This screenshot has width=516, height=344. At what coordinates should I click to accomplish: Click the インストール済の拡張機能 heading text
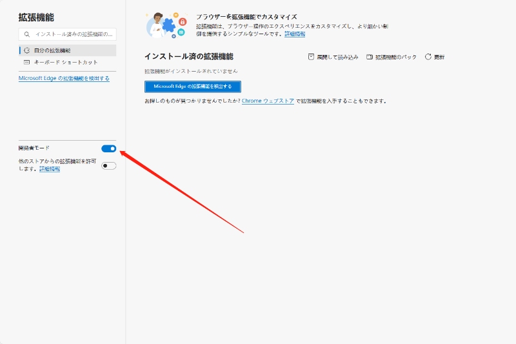(189, 57)
